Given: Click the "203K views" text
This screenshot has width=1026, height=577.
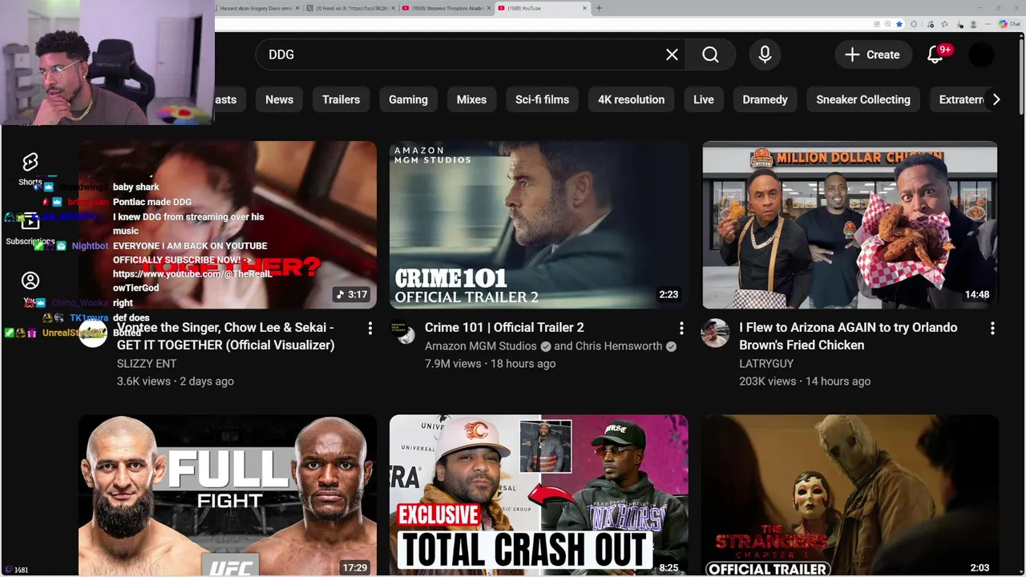Looking at the screenshot, I should coord(767,381).
